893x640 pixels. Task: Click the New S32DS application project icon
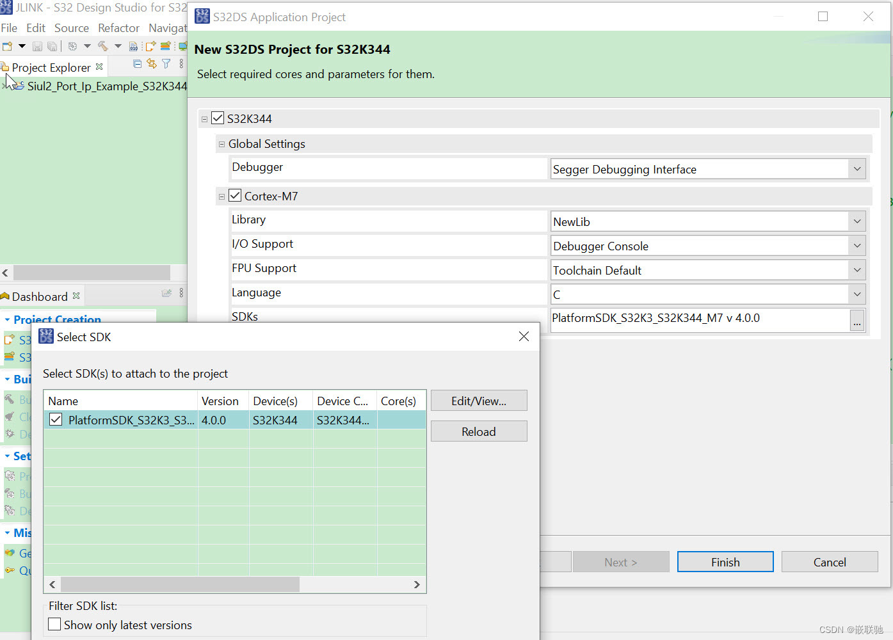click(x=150, y=46)
